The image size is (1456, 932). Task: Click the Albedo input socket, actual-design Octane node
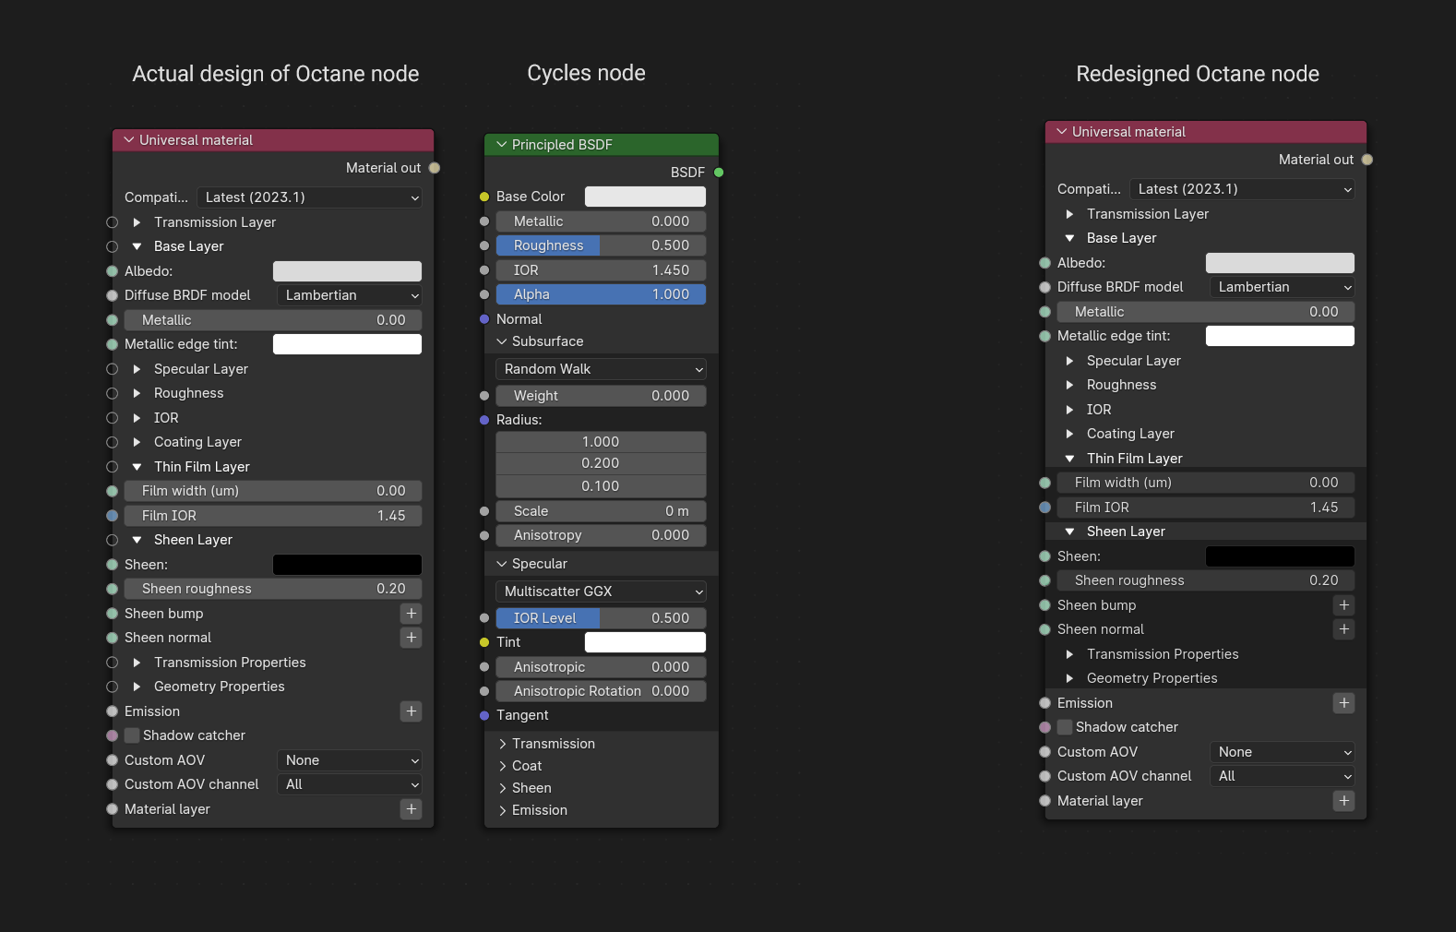click(x=113, y=271)
